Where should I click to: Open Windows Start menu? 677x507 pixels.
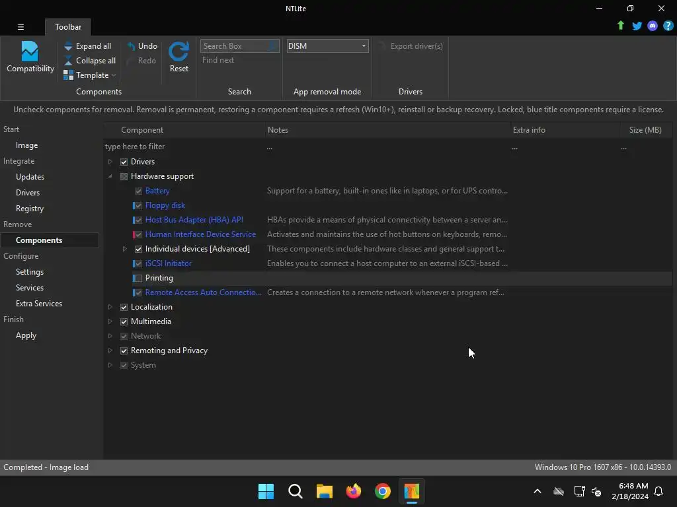pos(266,491)
